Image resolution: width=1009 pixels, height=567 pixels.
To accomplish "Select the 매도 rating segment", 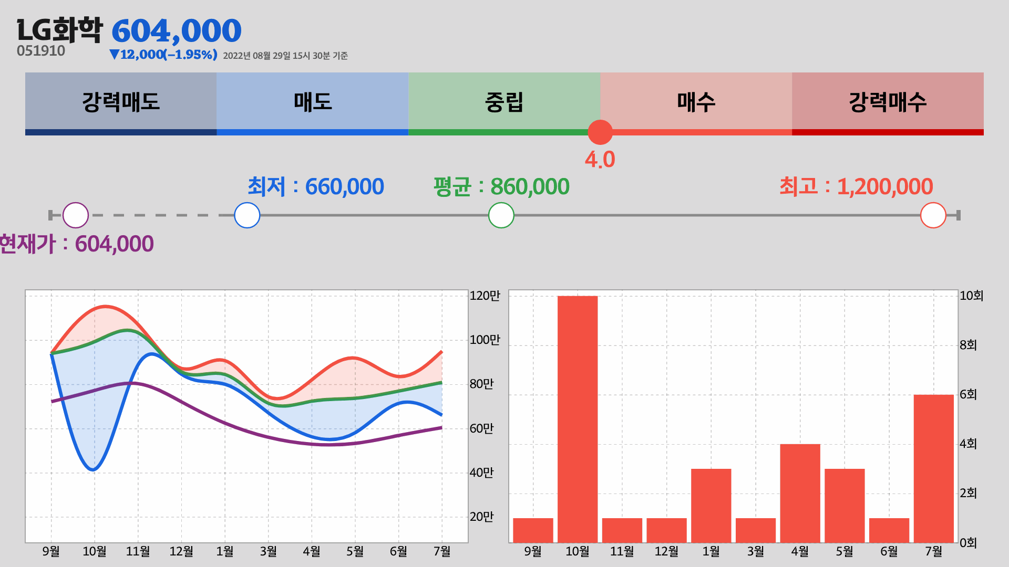I will point(313,104).
